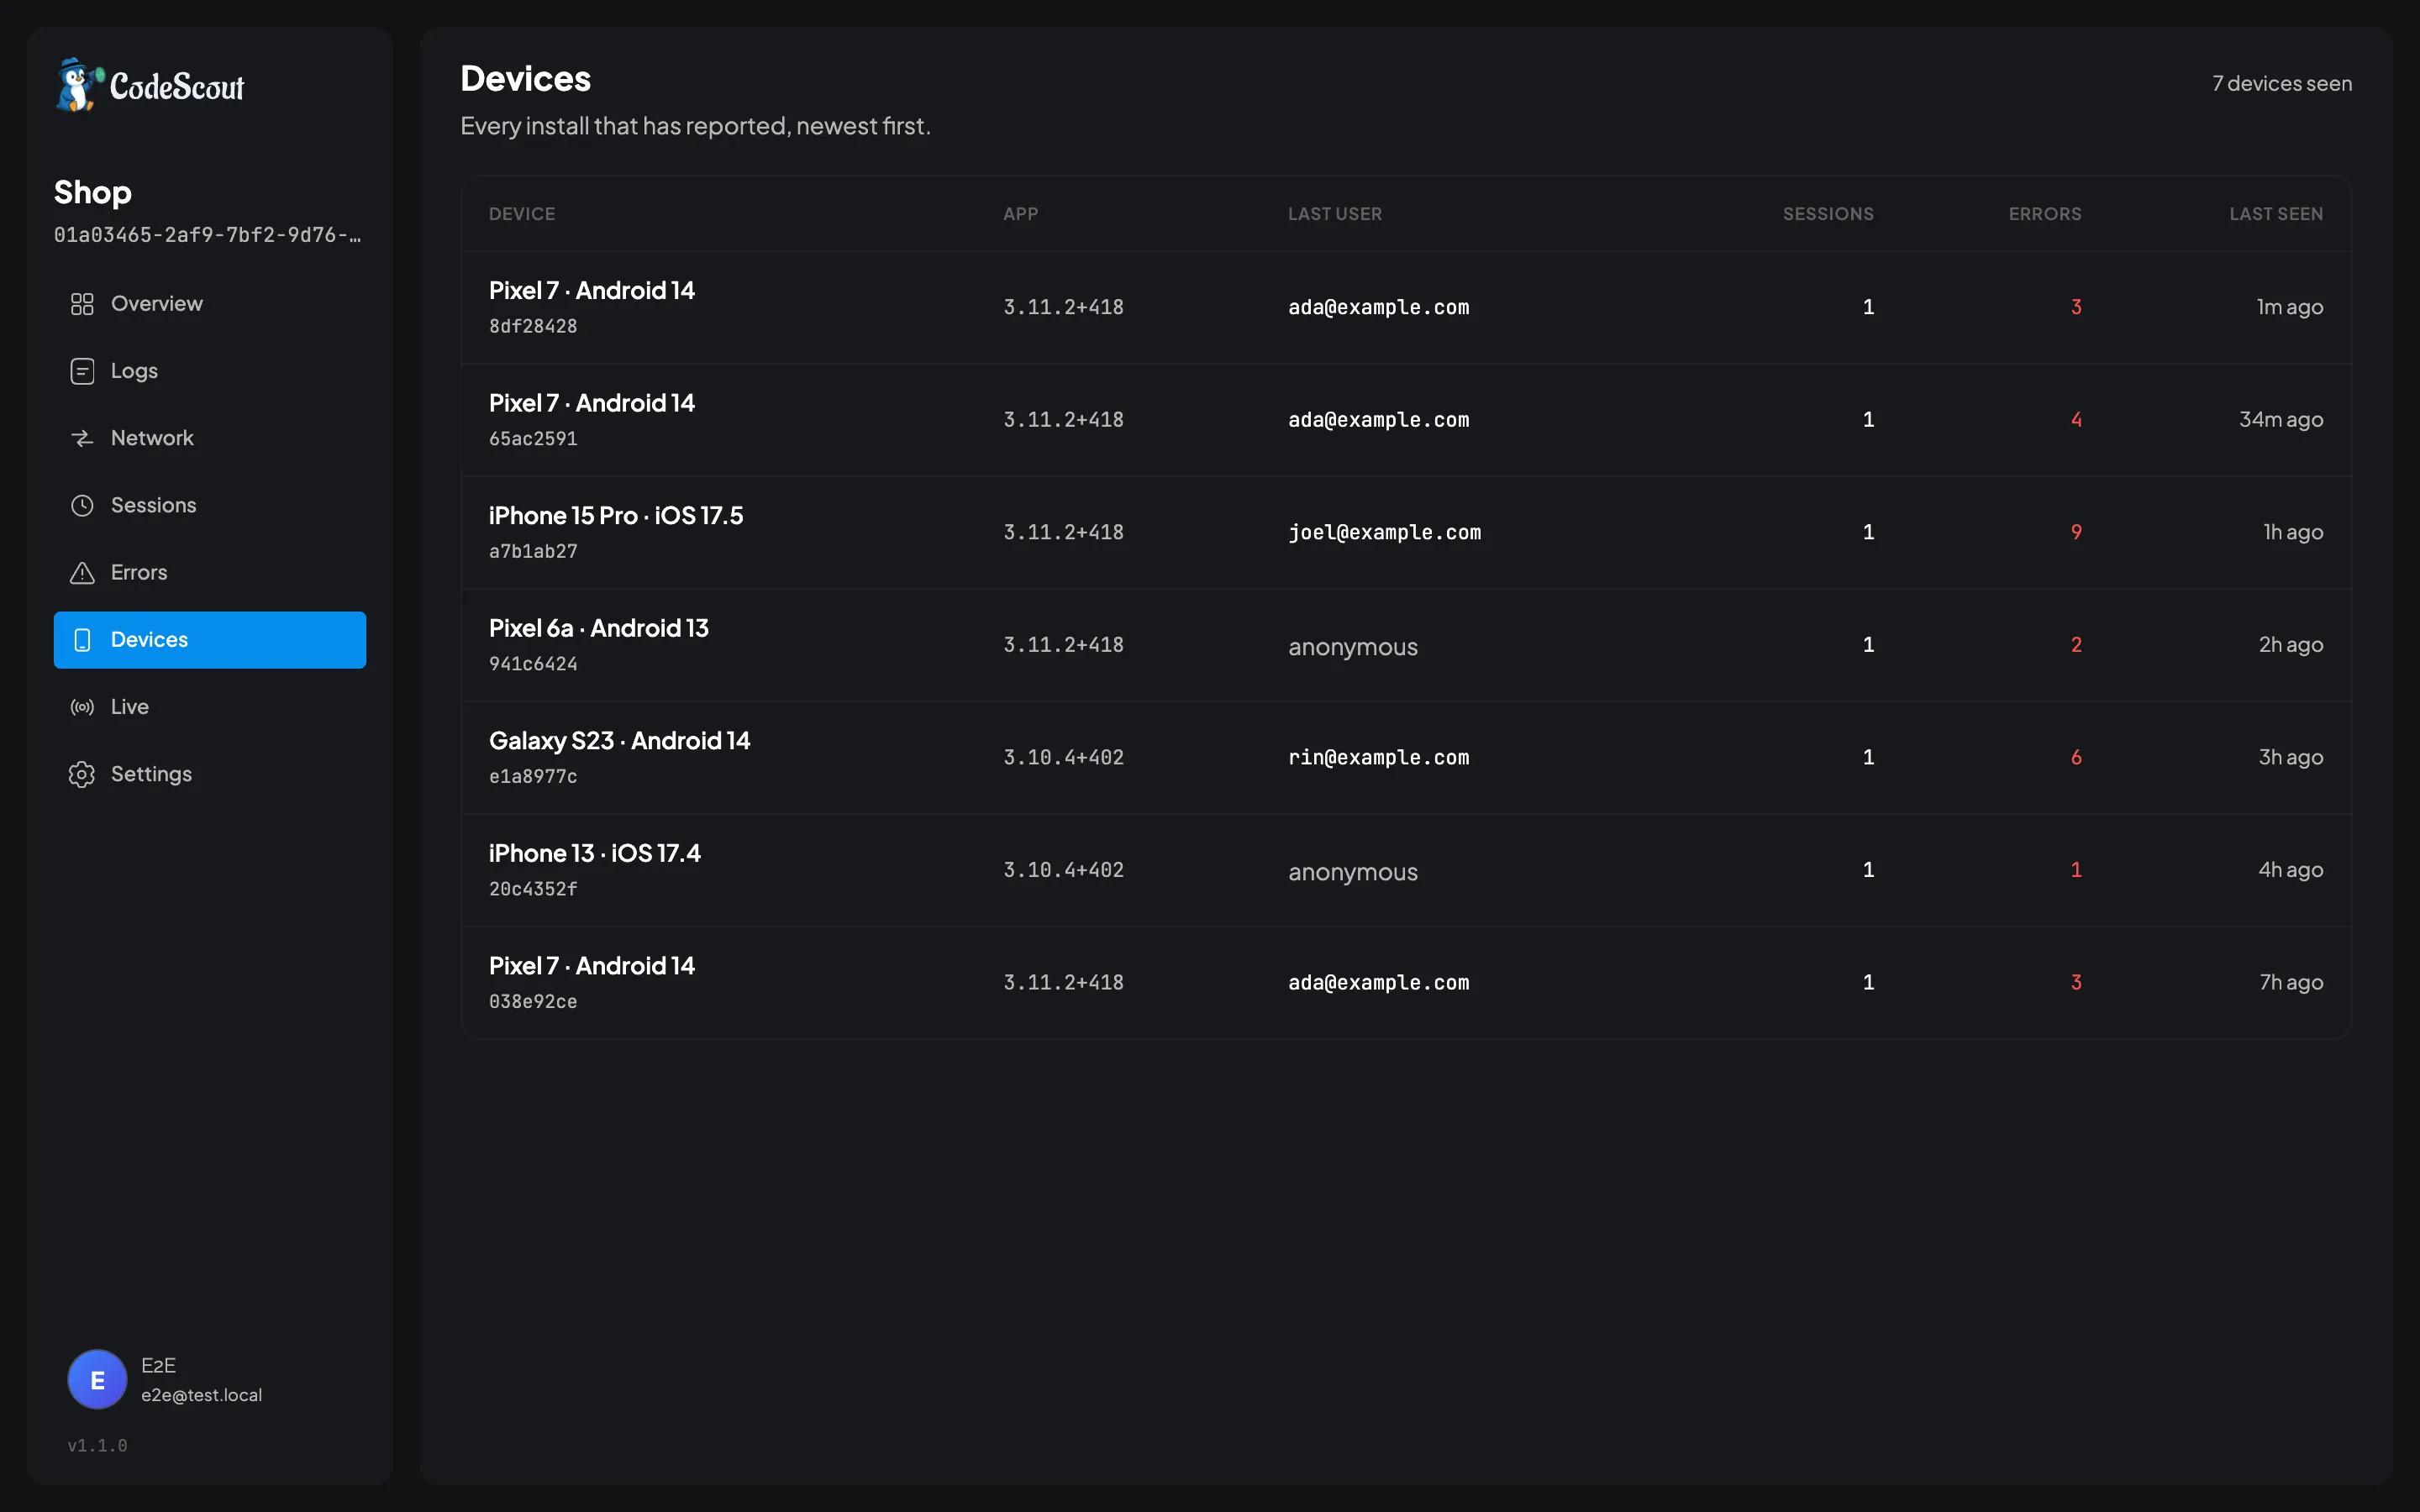Click the Logs document icon
The height and width of the screenshot is (1512, 2420).
click(82, 371)
